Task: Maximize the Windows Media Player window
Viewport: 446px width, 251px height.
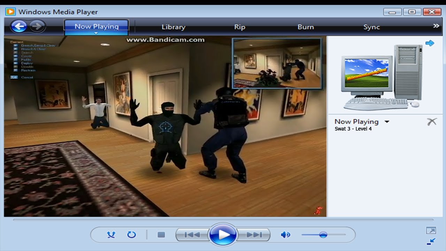Action: 412,12
